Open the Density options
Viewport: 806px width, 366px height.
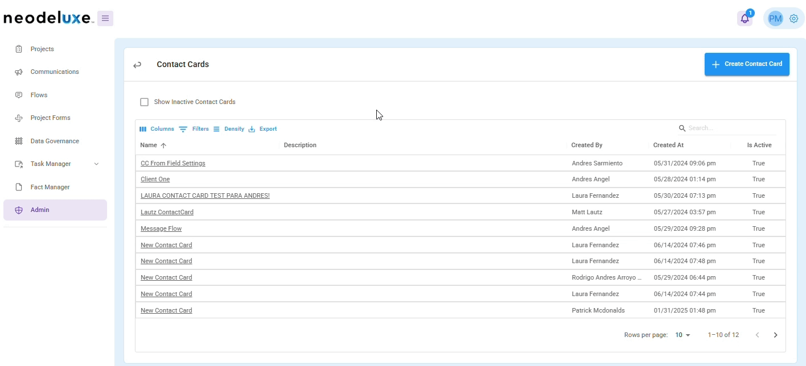click(x=229, y=129)
